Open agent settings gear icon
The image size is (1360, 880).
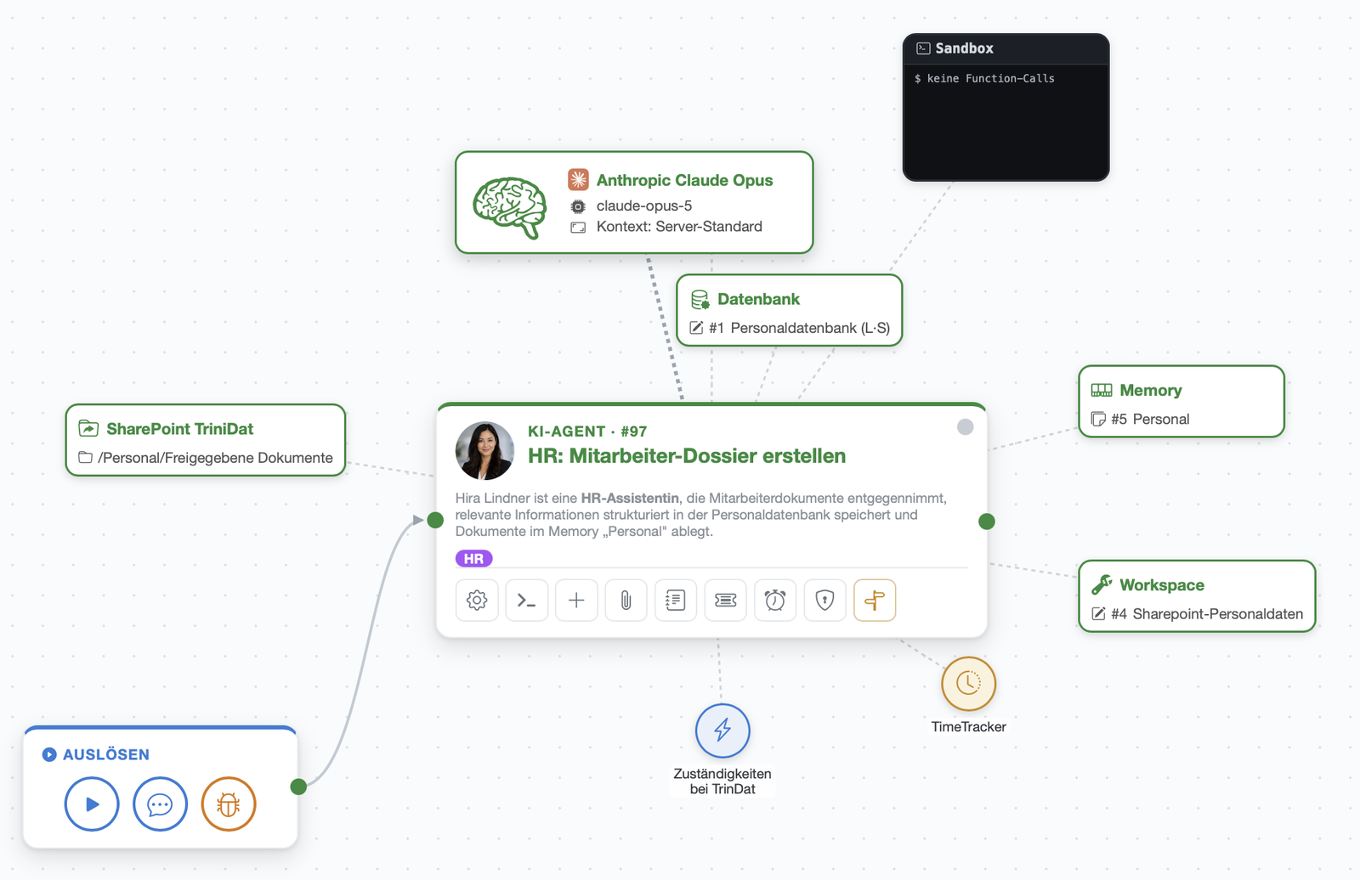pyautogui.click(x=477, y=601)
